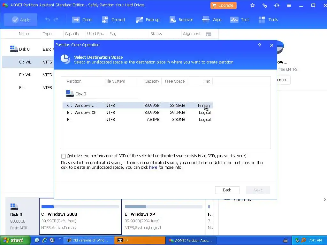Screen dimensions: 327x245
Task: Expand the quick launch overflow arrows
Action: [59, 239]
